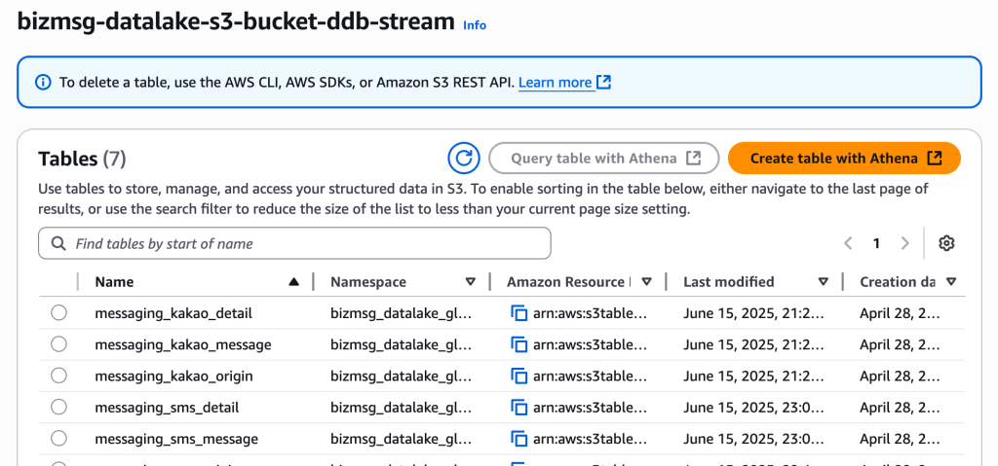The image size is (998, 466).
Task: Sort by Namespace column arrow
Action: coord(471,282)
